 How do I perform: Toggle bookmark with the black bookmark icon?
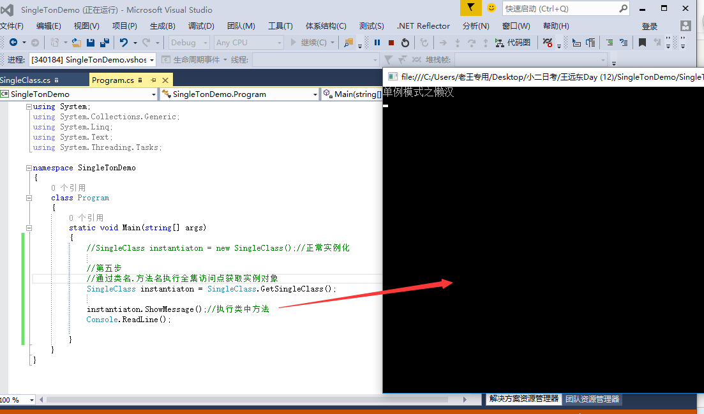tap(643, 43)
